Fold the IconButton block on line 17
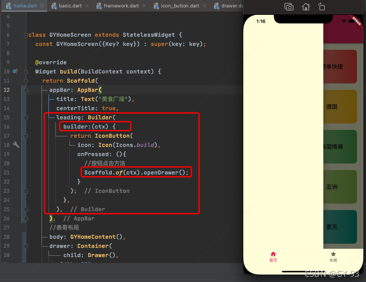The width and height of the screenshot is (366, 282). click(x=26, y=136)
